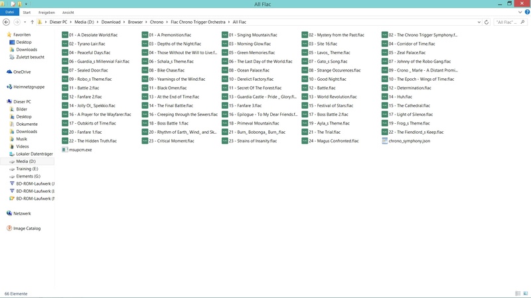Switch to the Ansicht ribbon tab

tap(68, 13)
